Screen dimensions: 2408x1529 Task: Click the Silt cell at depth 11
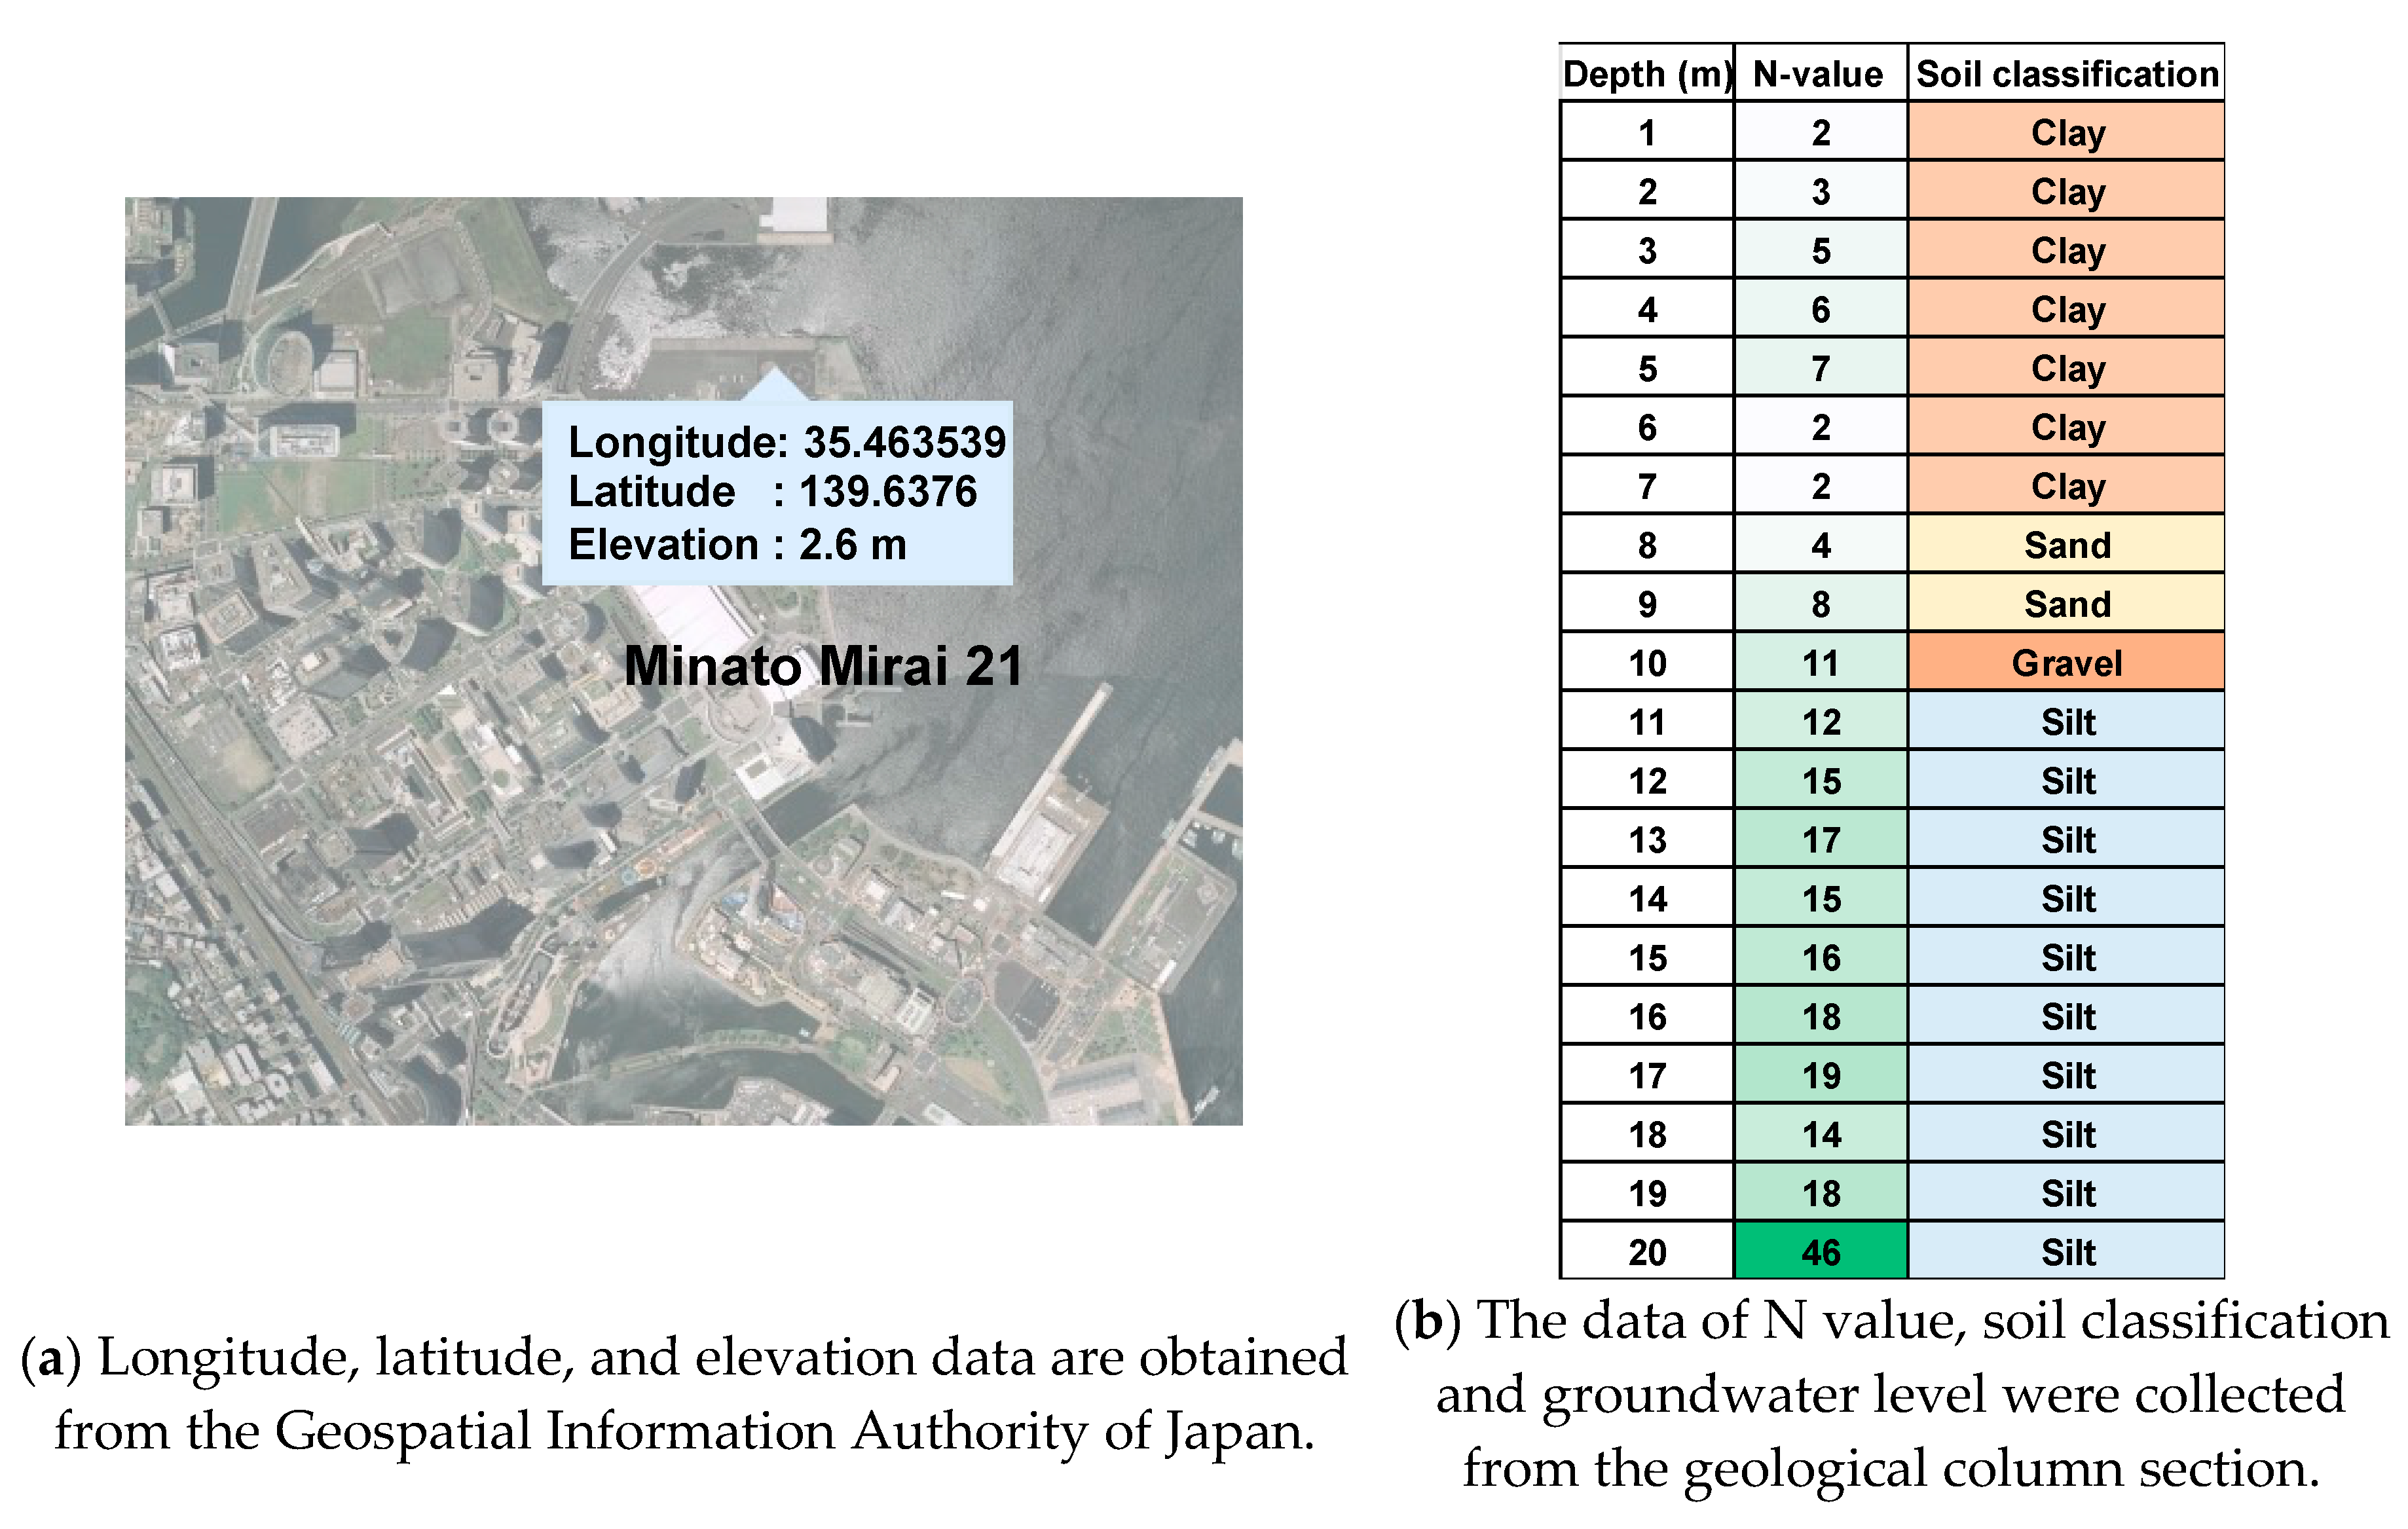coord(2066,722)
